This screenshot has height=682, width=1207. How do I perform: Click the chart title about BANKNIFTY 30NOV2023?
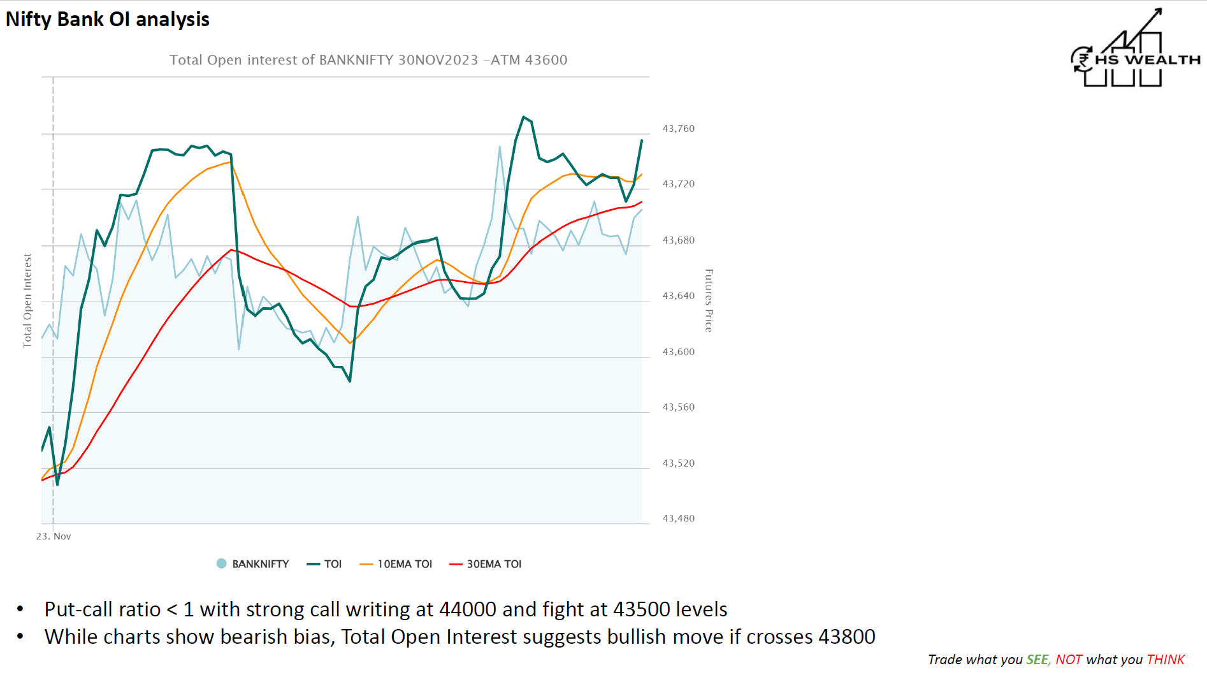(x=368, y=60)
